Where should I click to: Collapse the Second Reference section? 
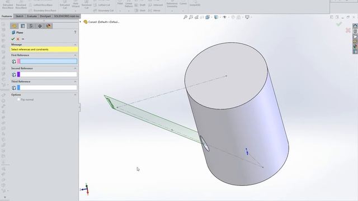[x=75, y=68]
